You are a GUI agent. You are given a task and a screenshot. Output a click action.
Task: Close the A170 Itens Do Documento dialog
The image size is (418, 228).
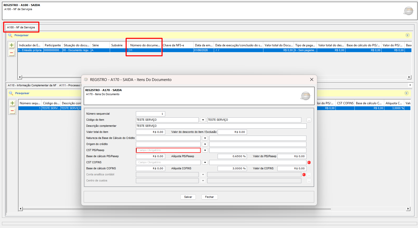(x=312, y=79)
